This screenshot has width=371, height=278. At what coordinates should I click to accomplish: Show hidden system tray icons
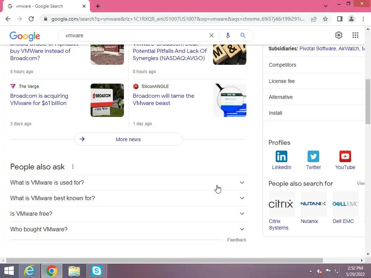310,271
